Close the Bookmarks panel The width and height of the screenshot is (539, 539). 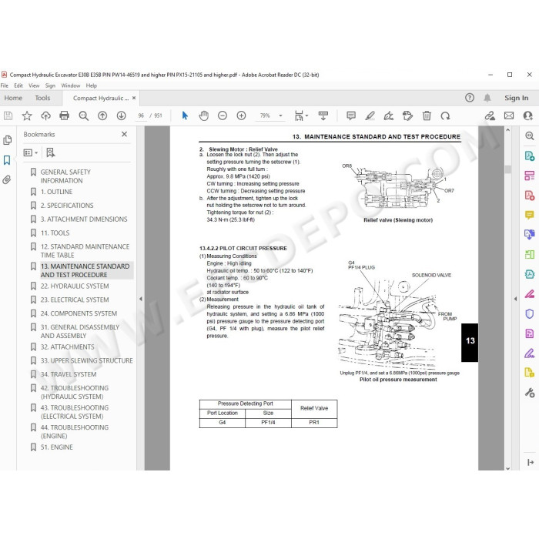(125, 134)
